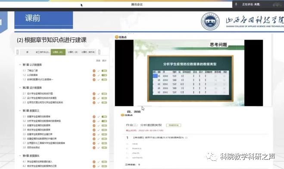Click the right arrow of class tab strip
Viewport: 284px width, 169px height.
click(99, 52)
